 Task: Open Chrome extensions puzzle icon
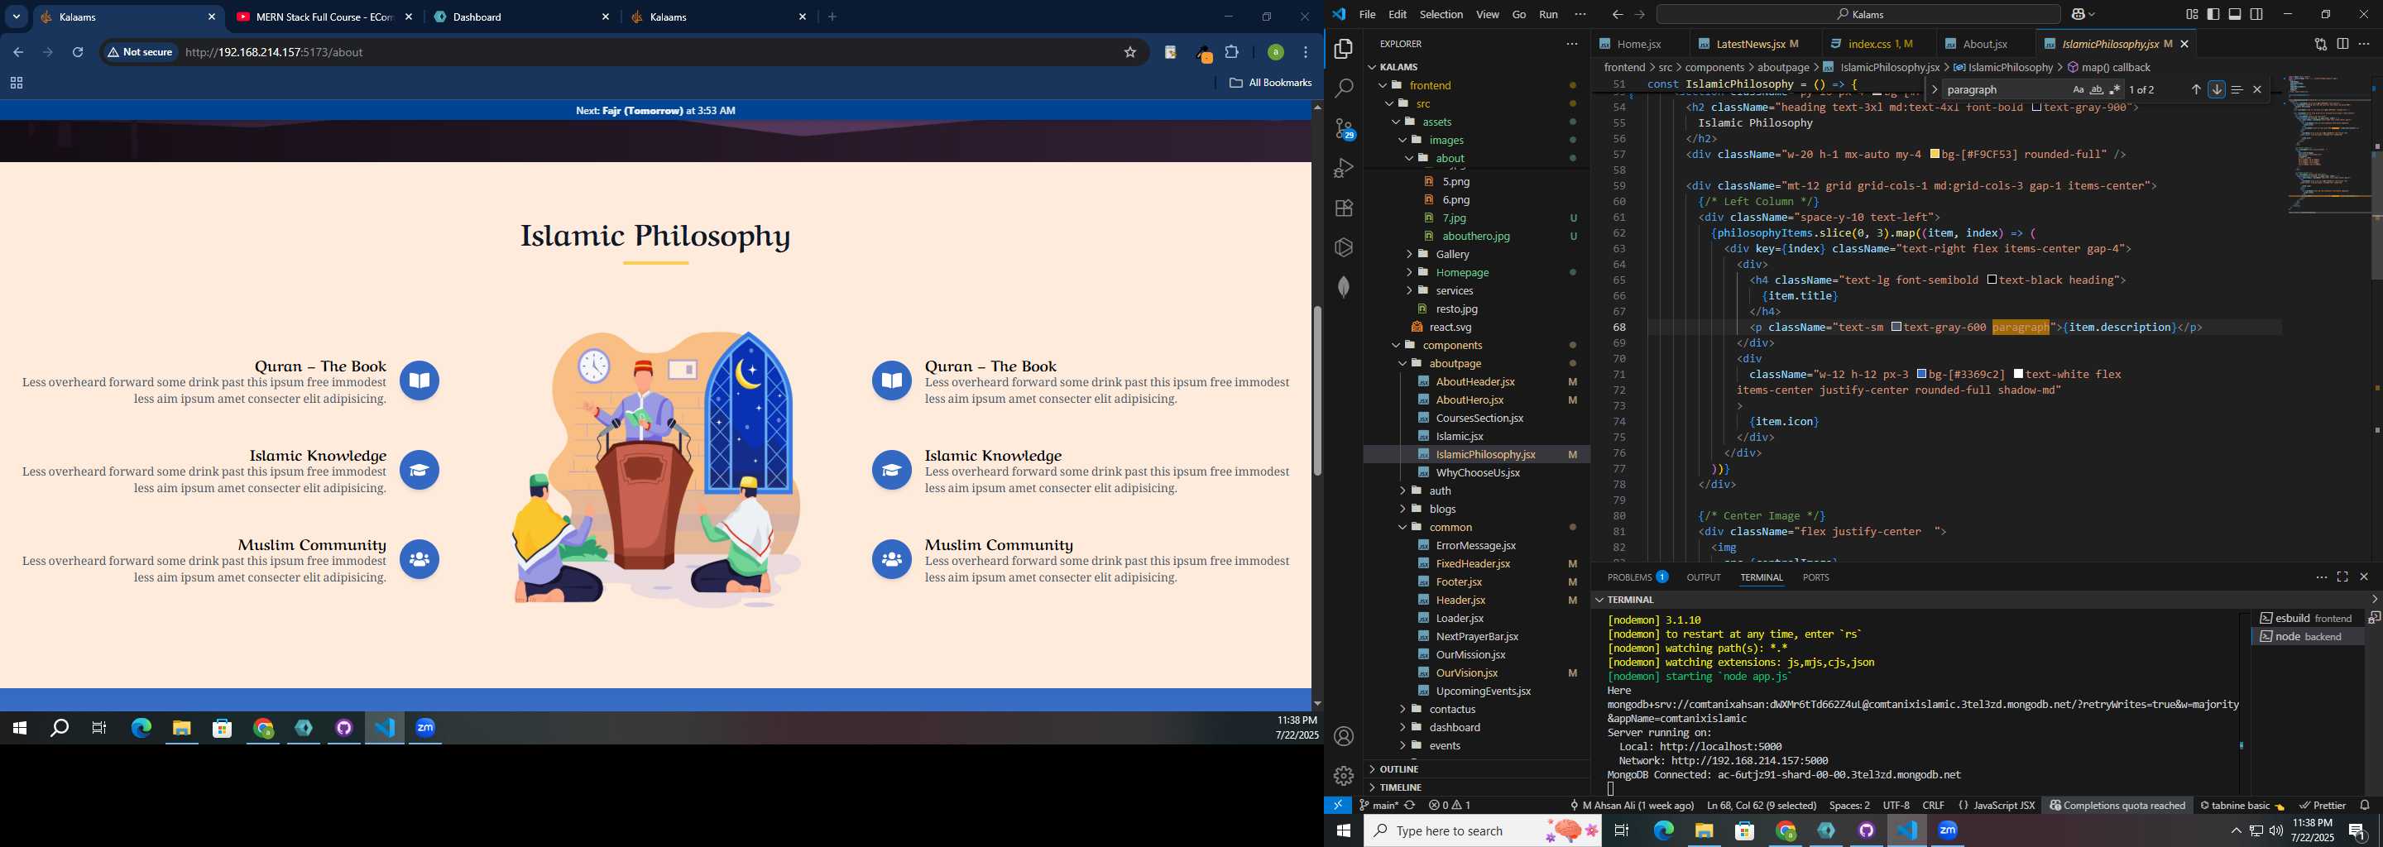click(x=1231, y=53)
